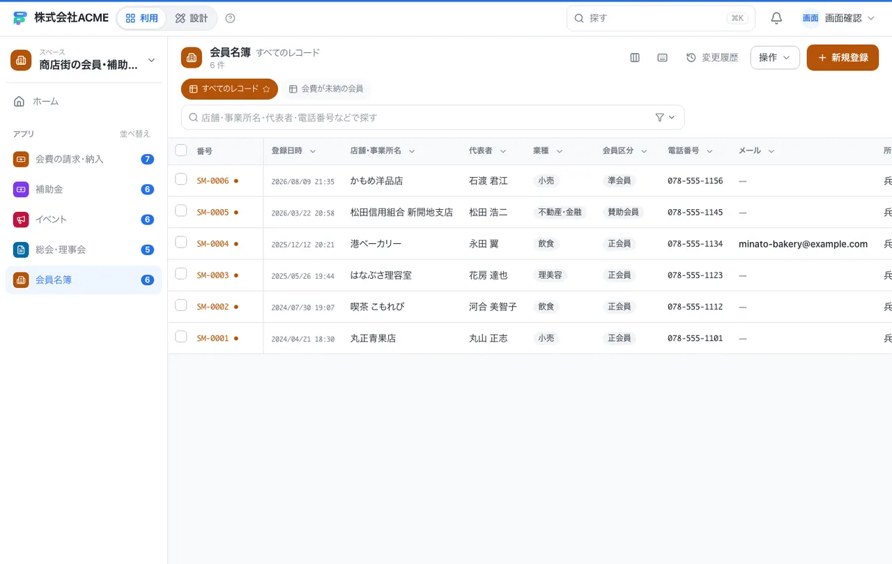The image size is (892, 564).
Task: Open record SM-0003 link
Action: (213, 275)
